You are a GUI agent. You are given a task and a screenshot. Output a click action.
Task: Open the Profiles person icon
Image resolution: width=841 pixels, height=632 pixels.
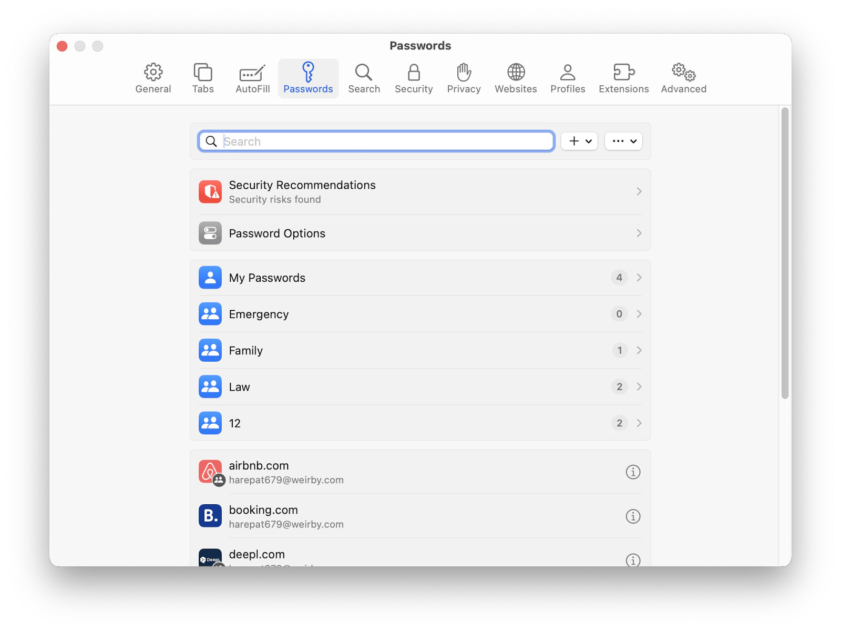(x=568, y=72)
